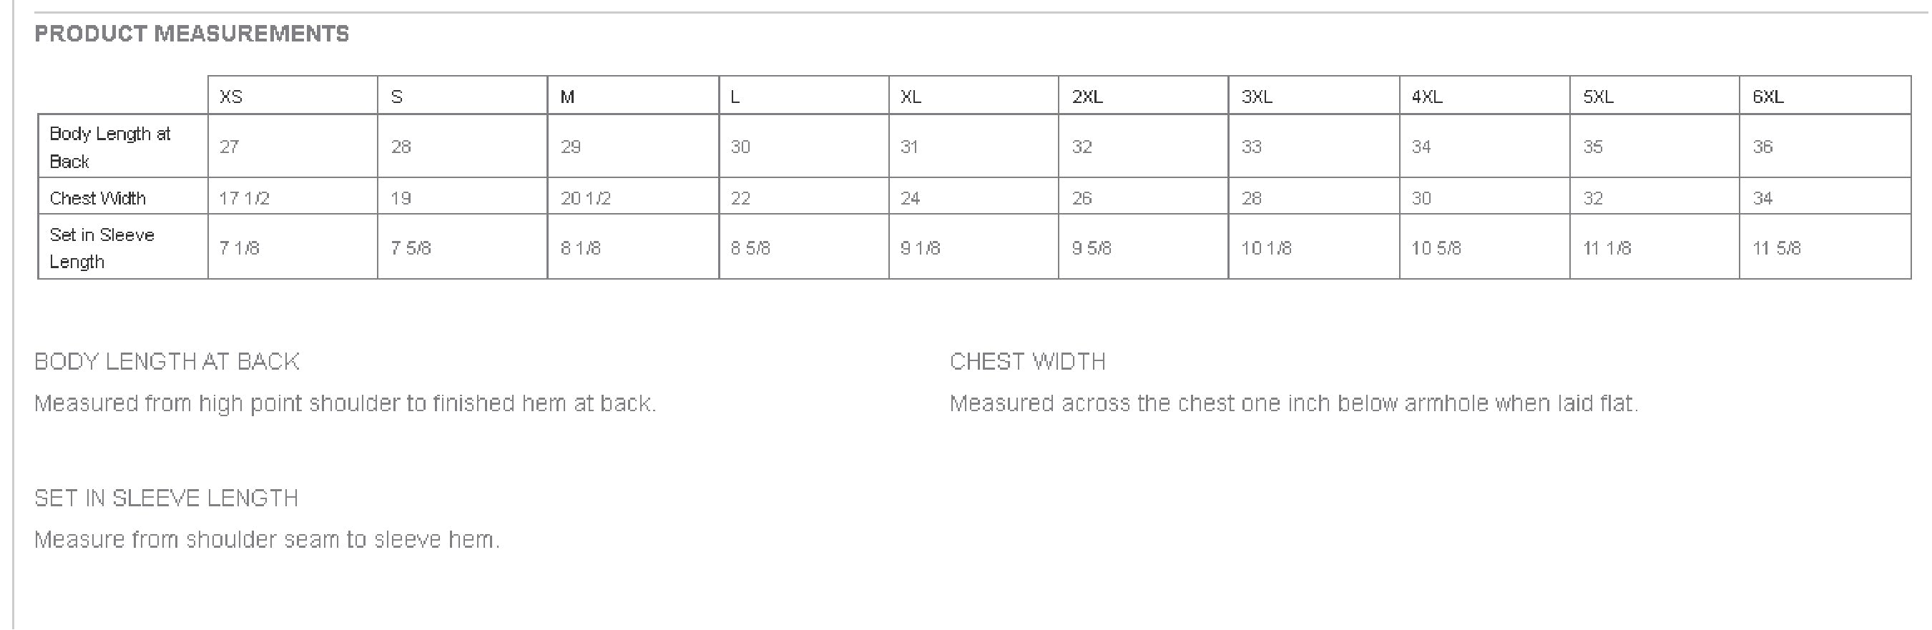1932x630 pixels.
Task: Click the 2XL column header
Action: tap(1087, 97)
